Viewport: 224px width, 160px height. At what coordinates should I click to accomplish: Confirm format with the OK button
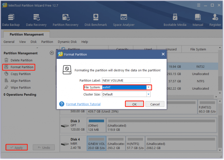pyautogui.click(x=134, y=104)
